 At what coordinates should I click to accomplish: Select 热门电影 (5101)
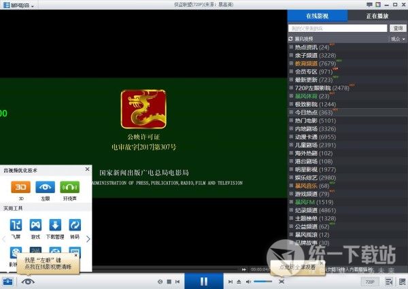point(316,120)
